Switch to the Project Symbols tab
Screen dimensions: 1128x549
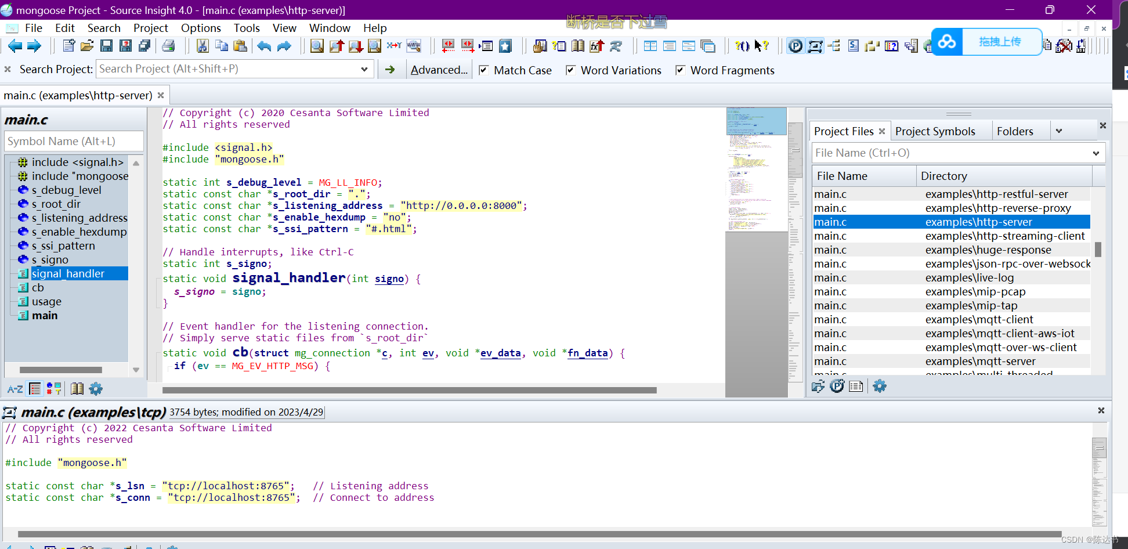(935, 131)
